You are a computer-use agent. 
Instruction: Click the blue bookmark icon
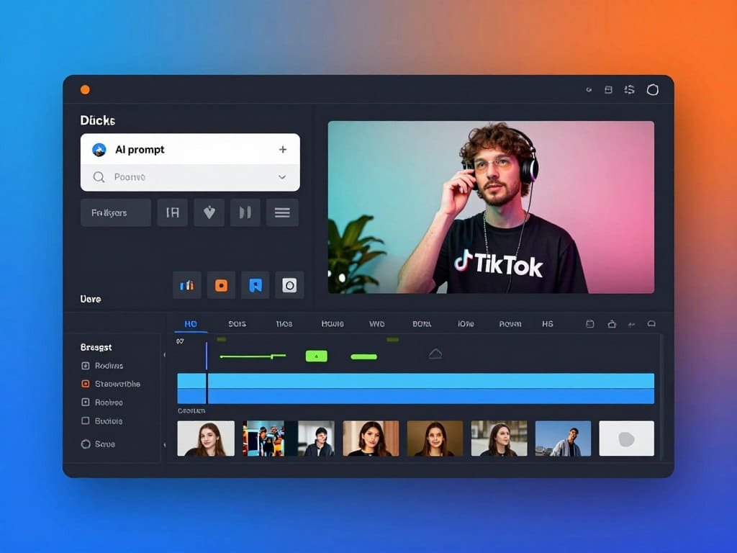point(256,285)
